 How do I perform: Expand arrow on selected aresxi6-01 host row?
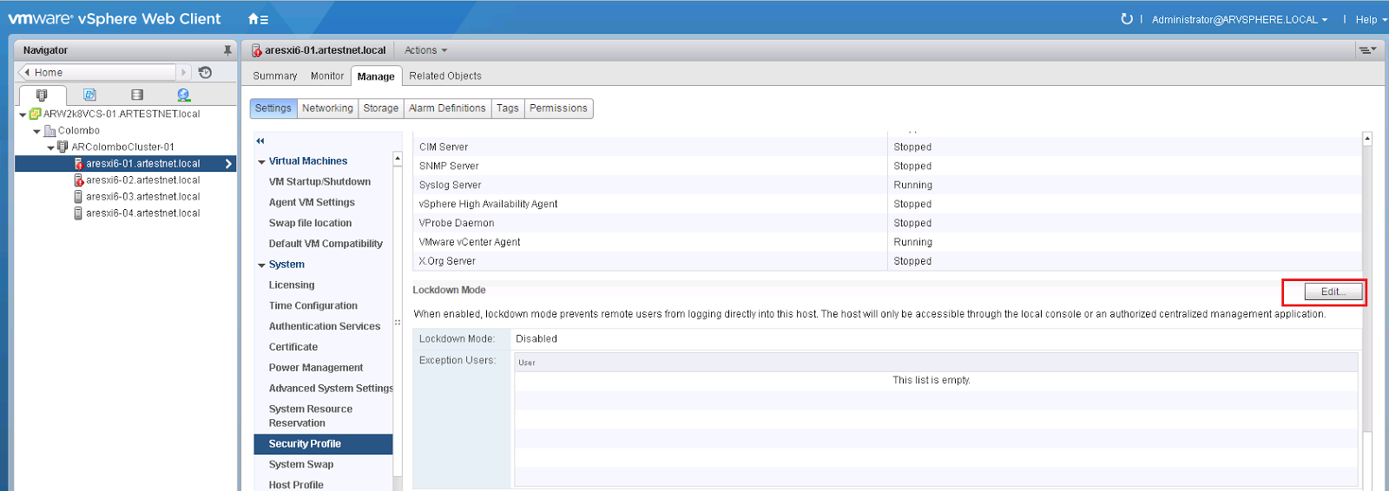tap(228, 163)
